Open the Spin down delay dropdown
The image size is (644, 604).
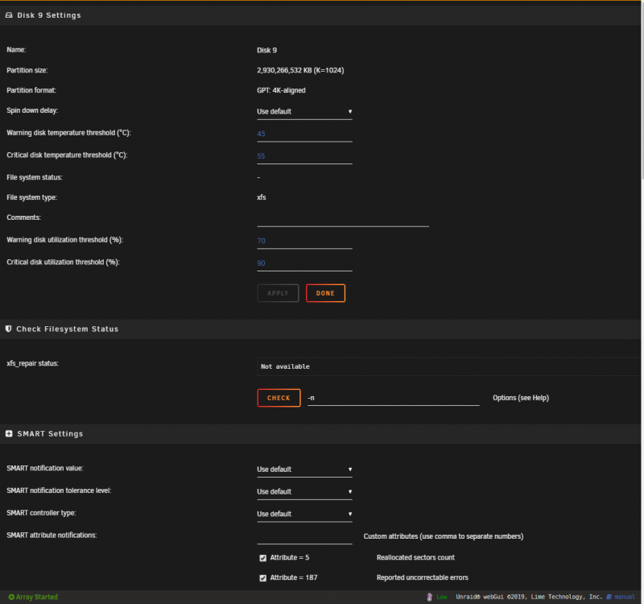point(304,112)
